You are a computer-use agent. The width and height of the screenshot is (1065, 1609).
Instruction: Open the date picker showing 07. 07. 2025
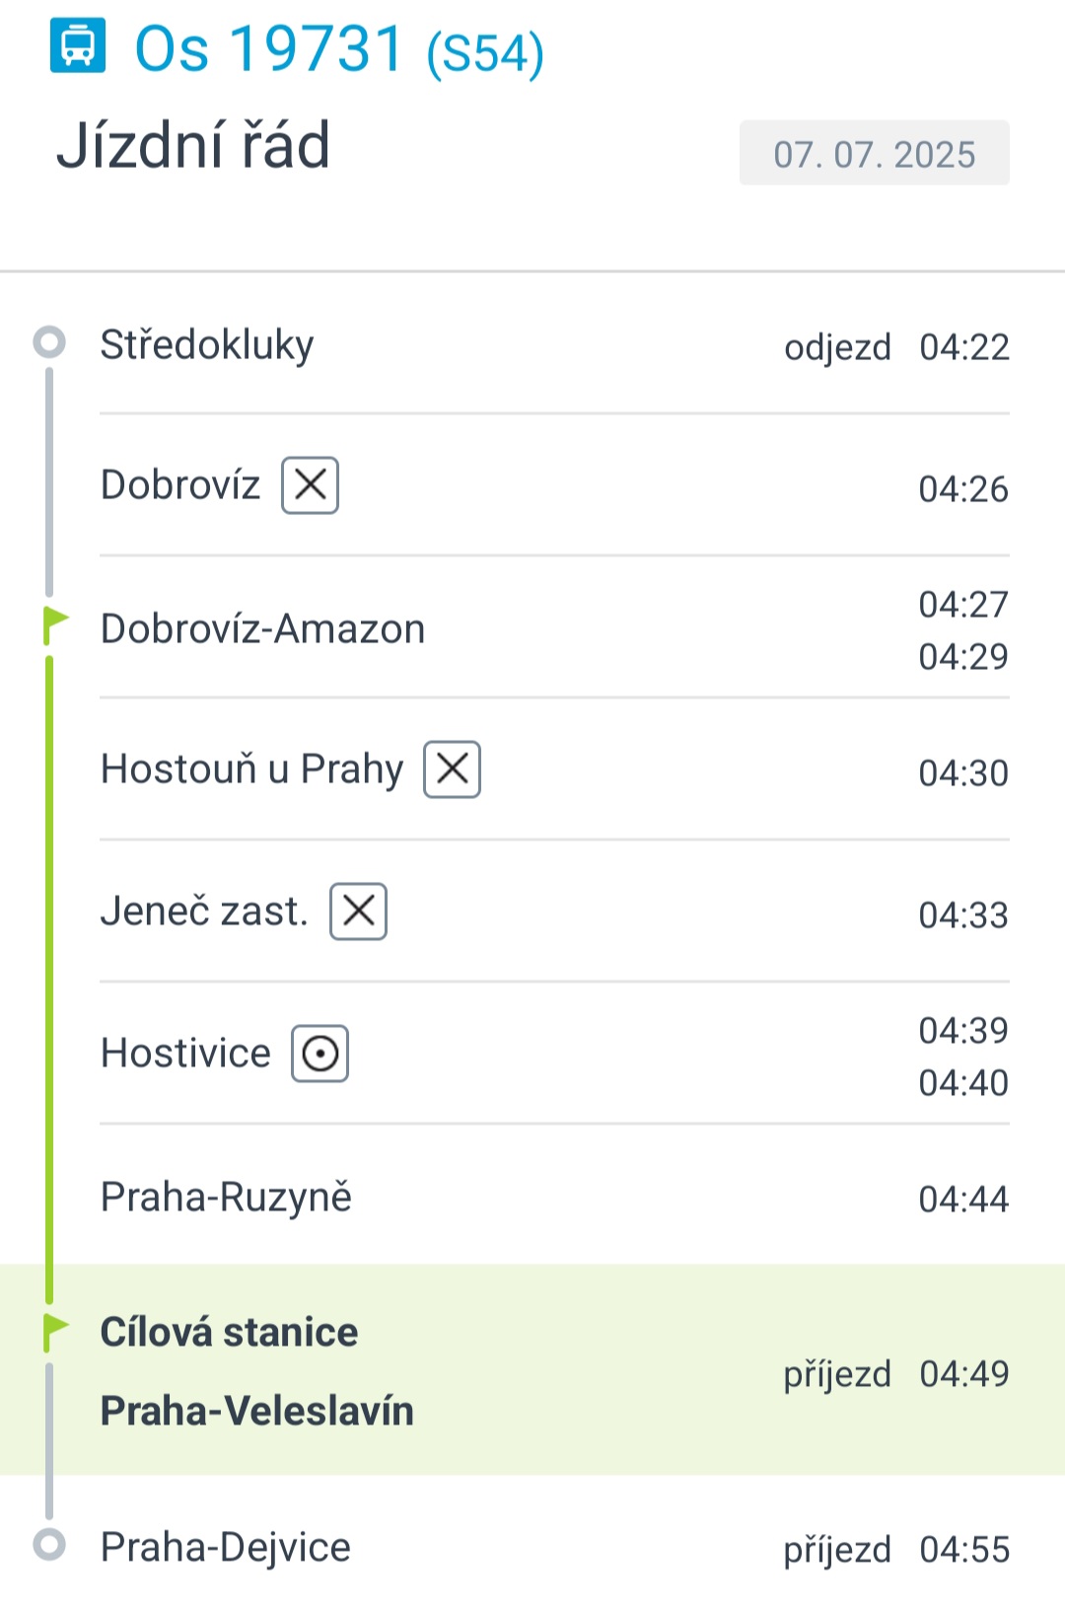pos(875,153)
